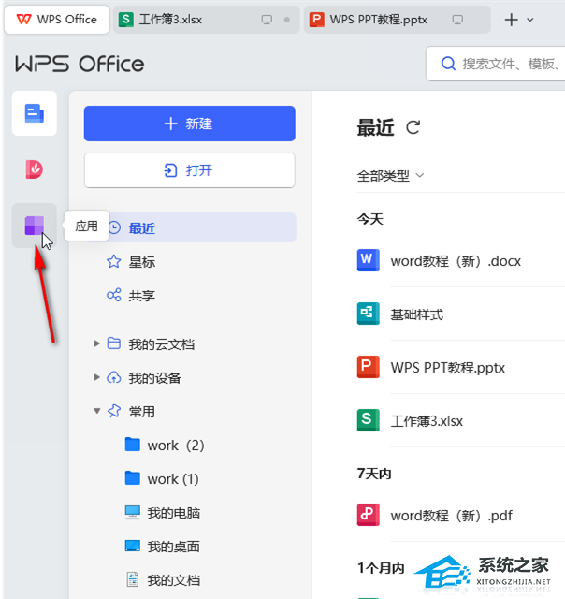Switch to the 工作簿3.xlsx tab

coord(206,20)
